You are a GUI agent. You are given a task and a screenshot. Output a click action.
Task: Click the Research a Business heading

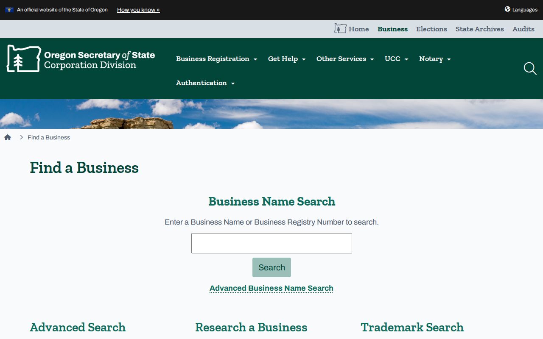(251, 327)
